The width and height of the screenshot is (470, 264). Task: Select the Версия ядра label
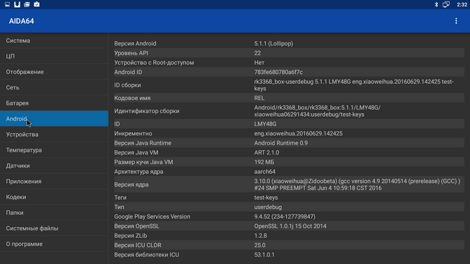point(131,184)
